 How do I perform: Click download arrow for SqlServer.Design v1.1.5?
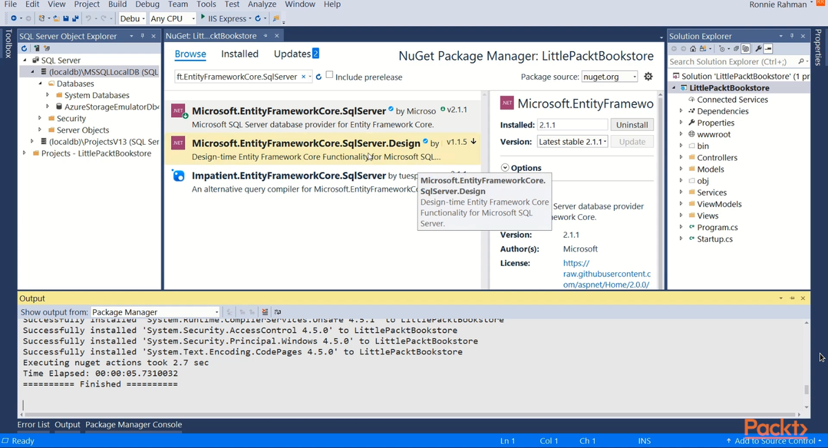click(x=473, y=141)
